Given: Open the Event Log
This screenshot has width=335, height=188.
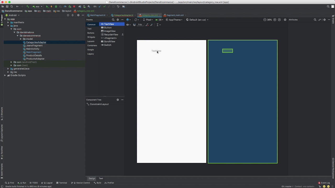Looking at the screenshot, I should [324, 183].
